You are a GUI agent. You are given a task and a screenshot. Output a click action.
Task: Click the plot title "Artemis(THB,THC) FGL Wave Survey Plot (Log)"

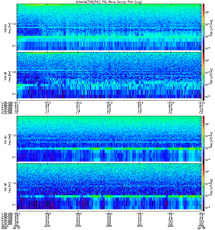pos(109,2)
